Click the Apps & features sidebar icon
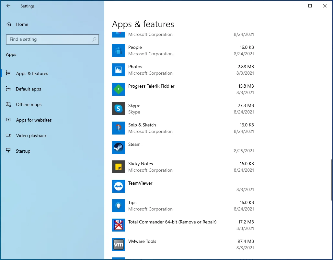The height and width of the screenshot is (260, 333). 8,73
